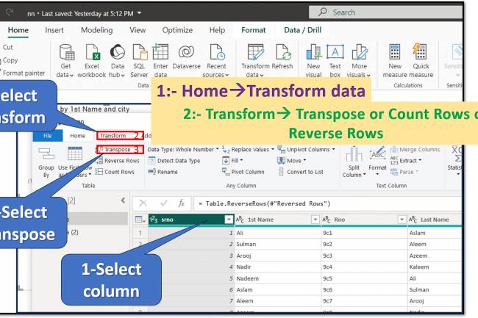
Task: Click the fx formula icon
Action: [182, 203]
